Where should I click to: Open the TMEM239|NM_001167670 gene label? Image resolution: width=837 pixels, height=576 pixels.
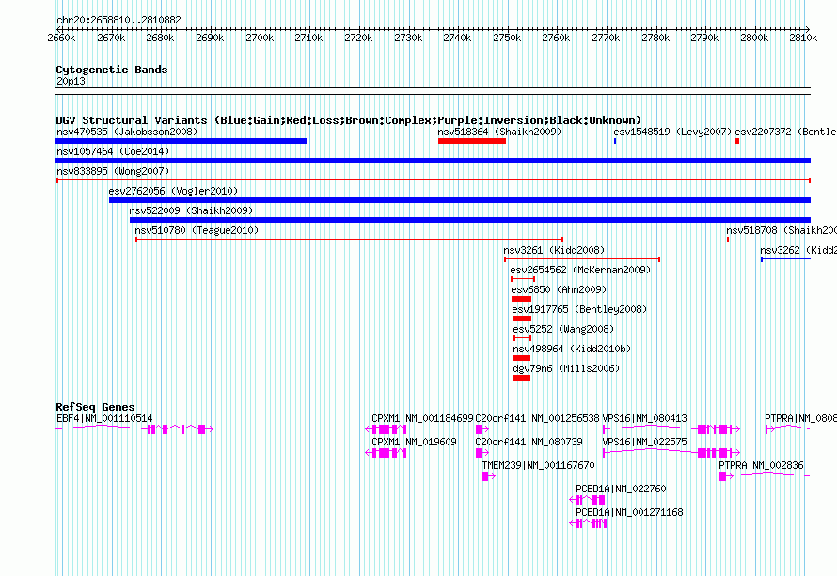(538, 466)
